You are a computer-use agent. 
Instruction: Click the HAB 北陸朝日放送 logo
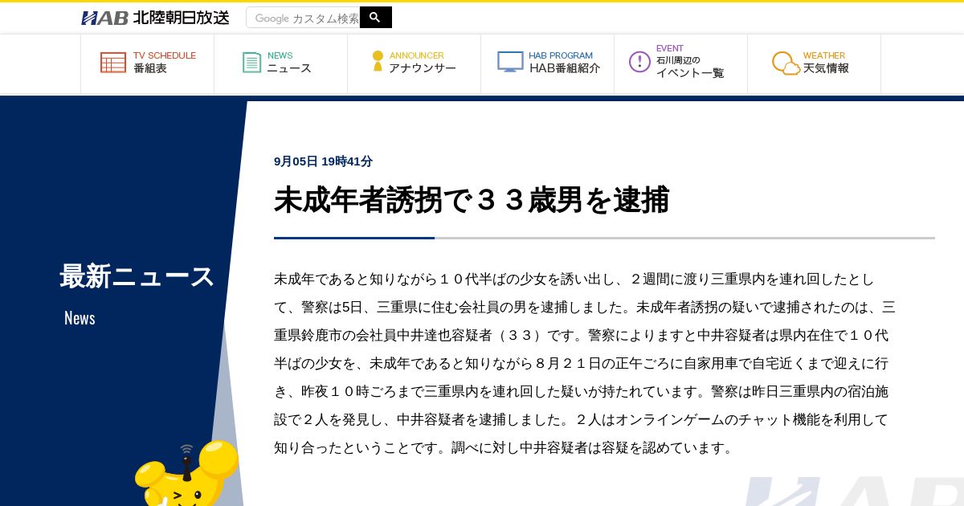155,18
